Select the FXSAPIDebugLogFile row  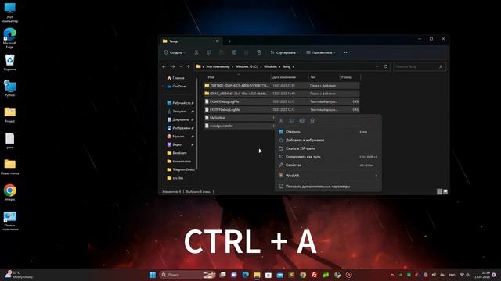(282, 101)
